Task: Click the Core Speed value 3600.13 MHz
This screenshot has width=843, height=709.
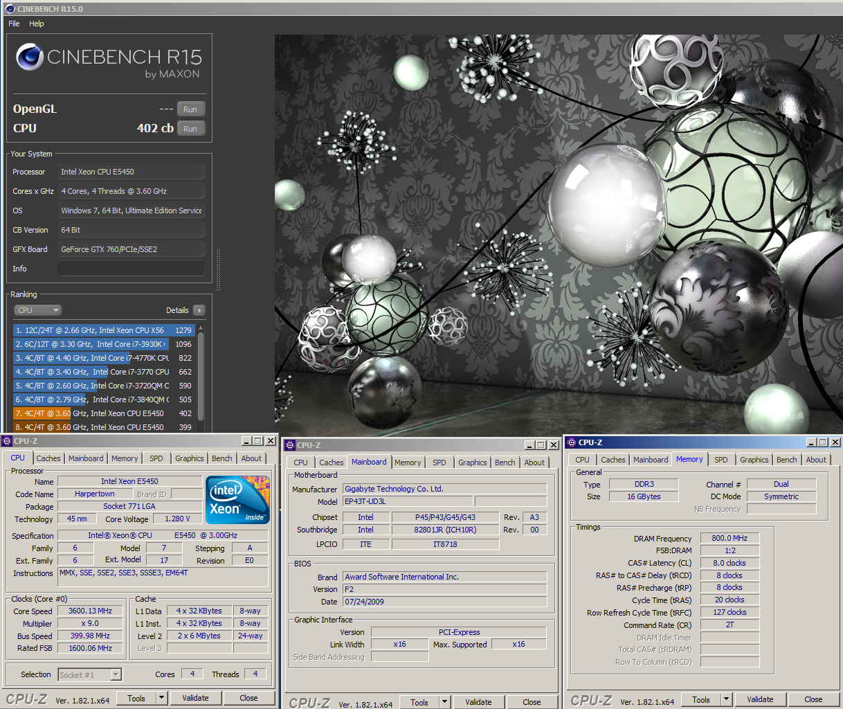Action: pos(90,611)
